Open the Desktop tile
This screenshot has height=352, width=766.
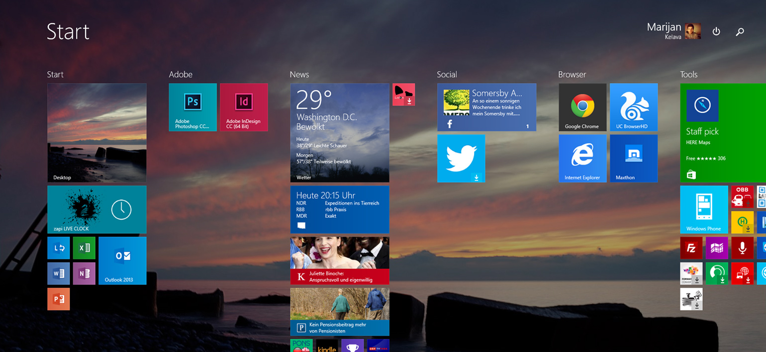(x=97, y=133)
